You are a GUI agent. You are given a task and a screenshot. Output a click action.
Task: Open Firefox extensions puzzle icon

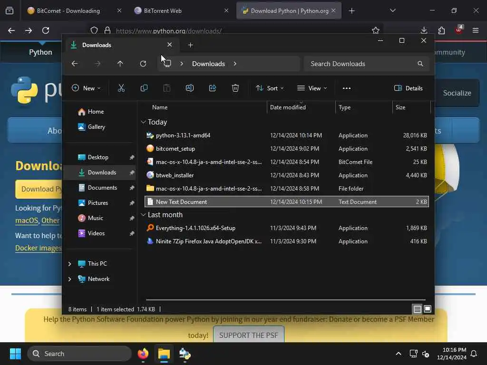pyautogui.click(x=441, y=30)
